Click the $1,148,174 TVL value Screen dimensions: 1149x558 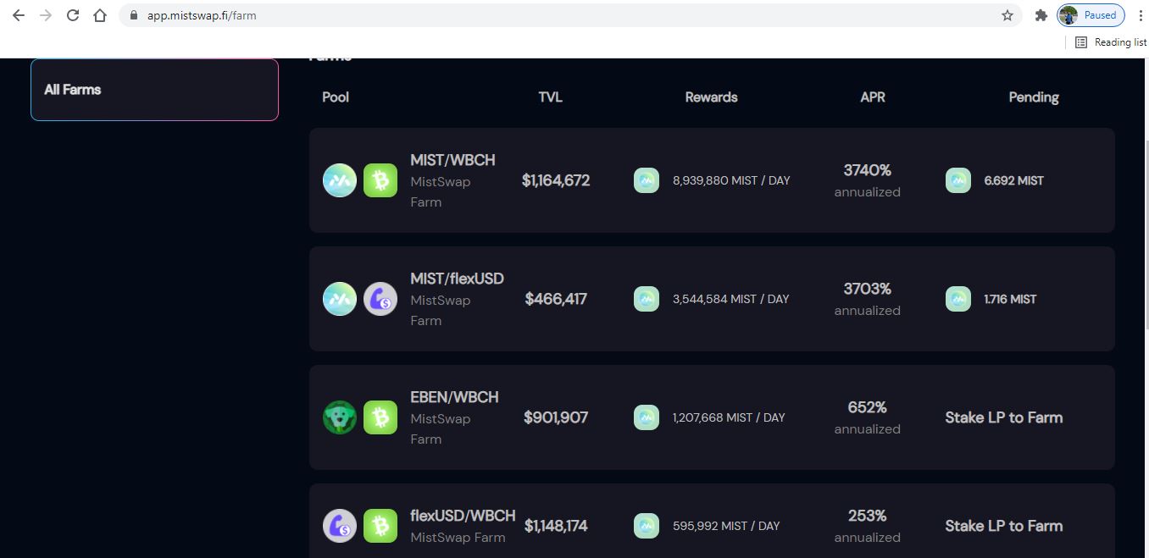click(556, 526)
